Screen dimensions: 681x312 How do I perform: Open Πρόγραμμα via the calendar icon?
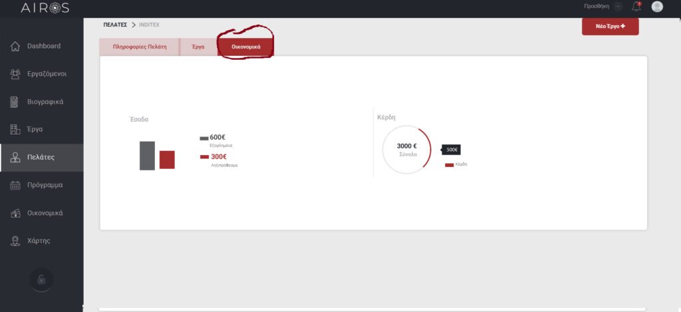[x=16, y=186]
